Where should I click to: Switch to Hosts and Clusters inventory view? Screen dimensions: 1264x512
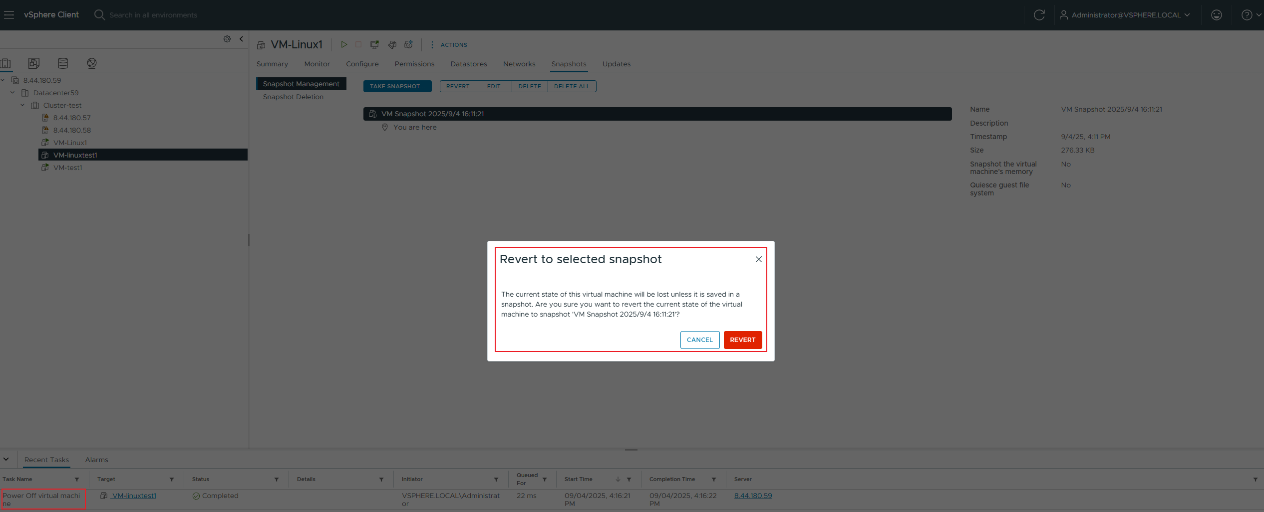[x=6, y=63]
